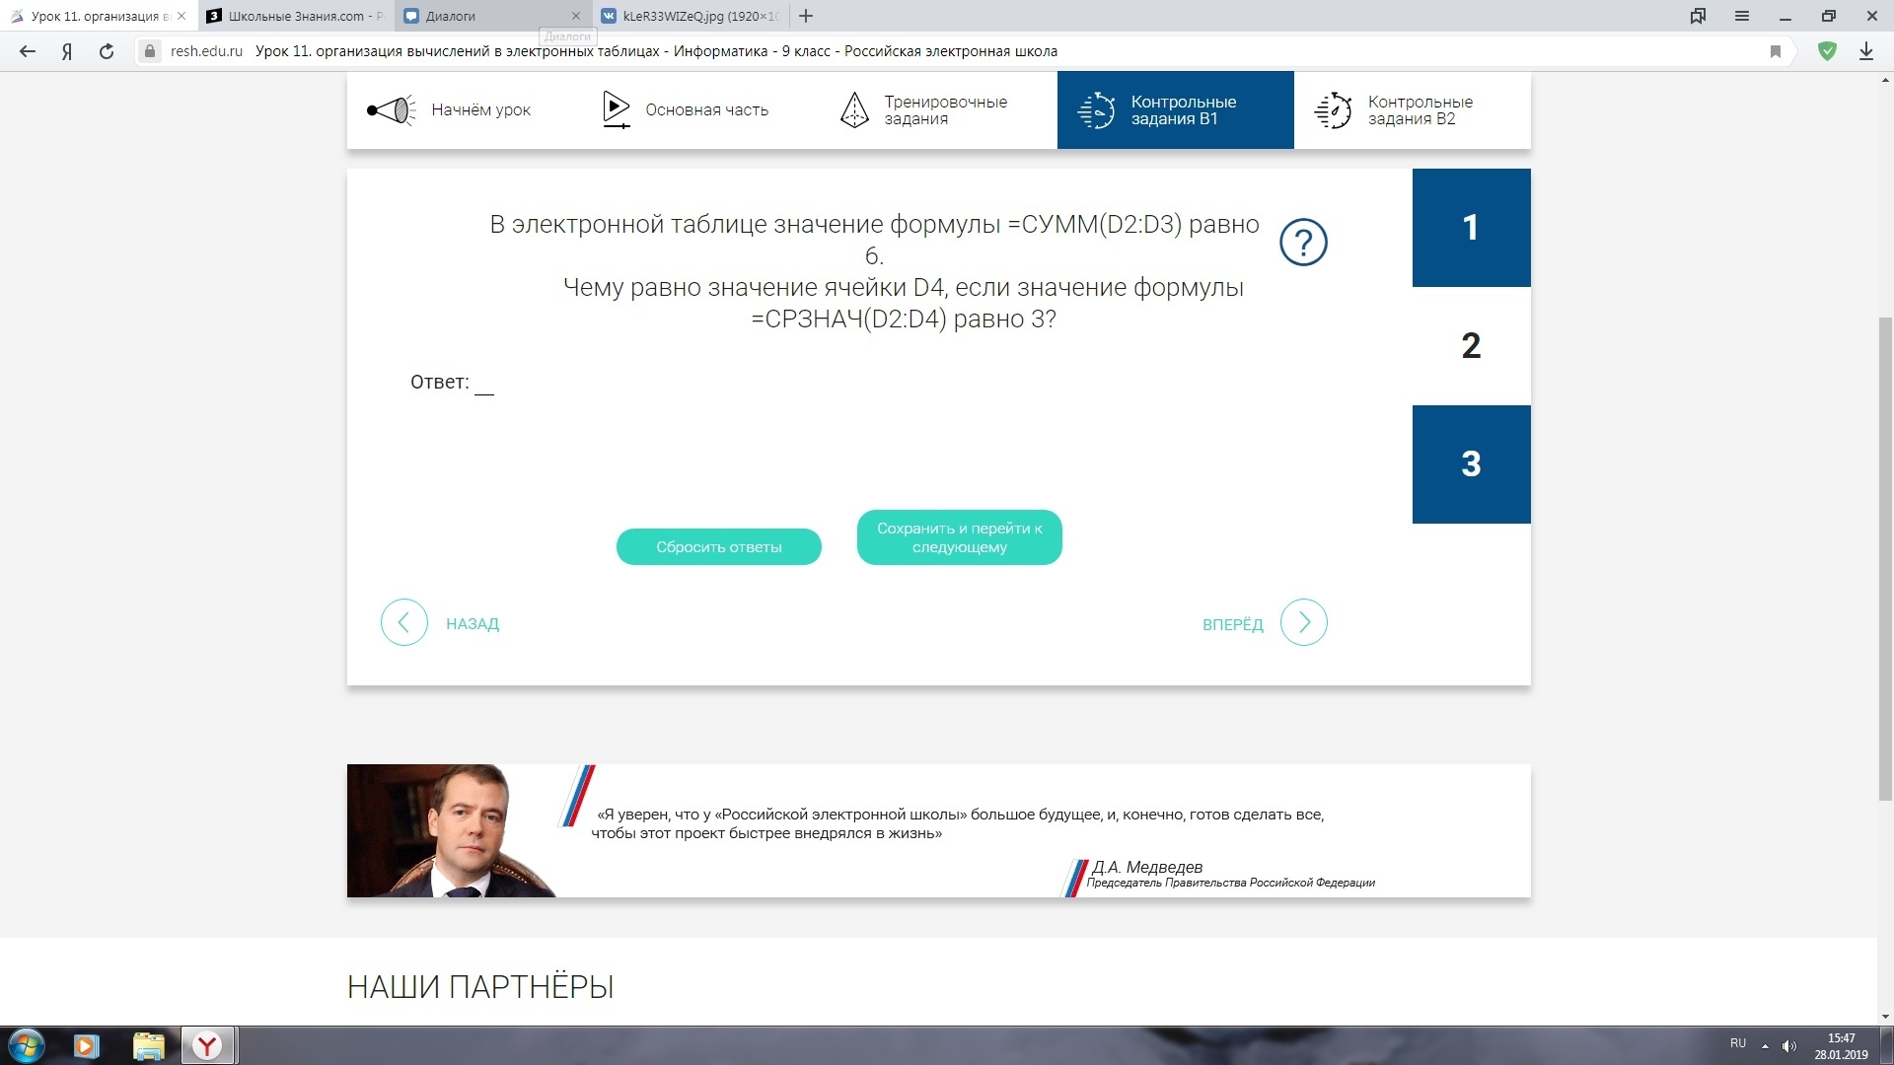Click the page vertical scrollbar thumb
The image size is (1894, 1065).
coord(1885,557)
